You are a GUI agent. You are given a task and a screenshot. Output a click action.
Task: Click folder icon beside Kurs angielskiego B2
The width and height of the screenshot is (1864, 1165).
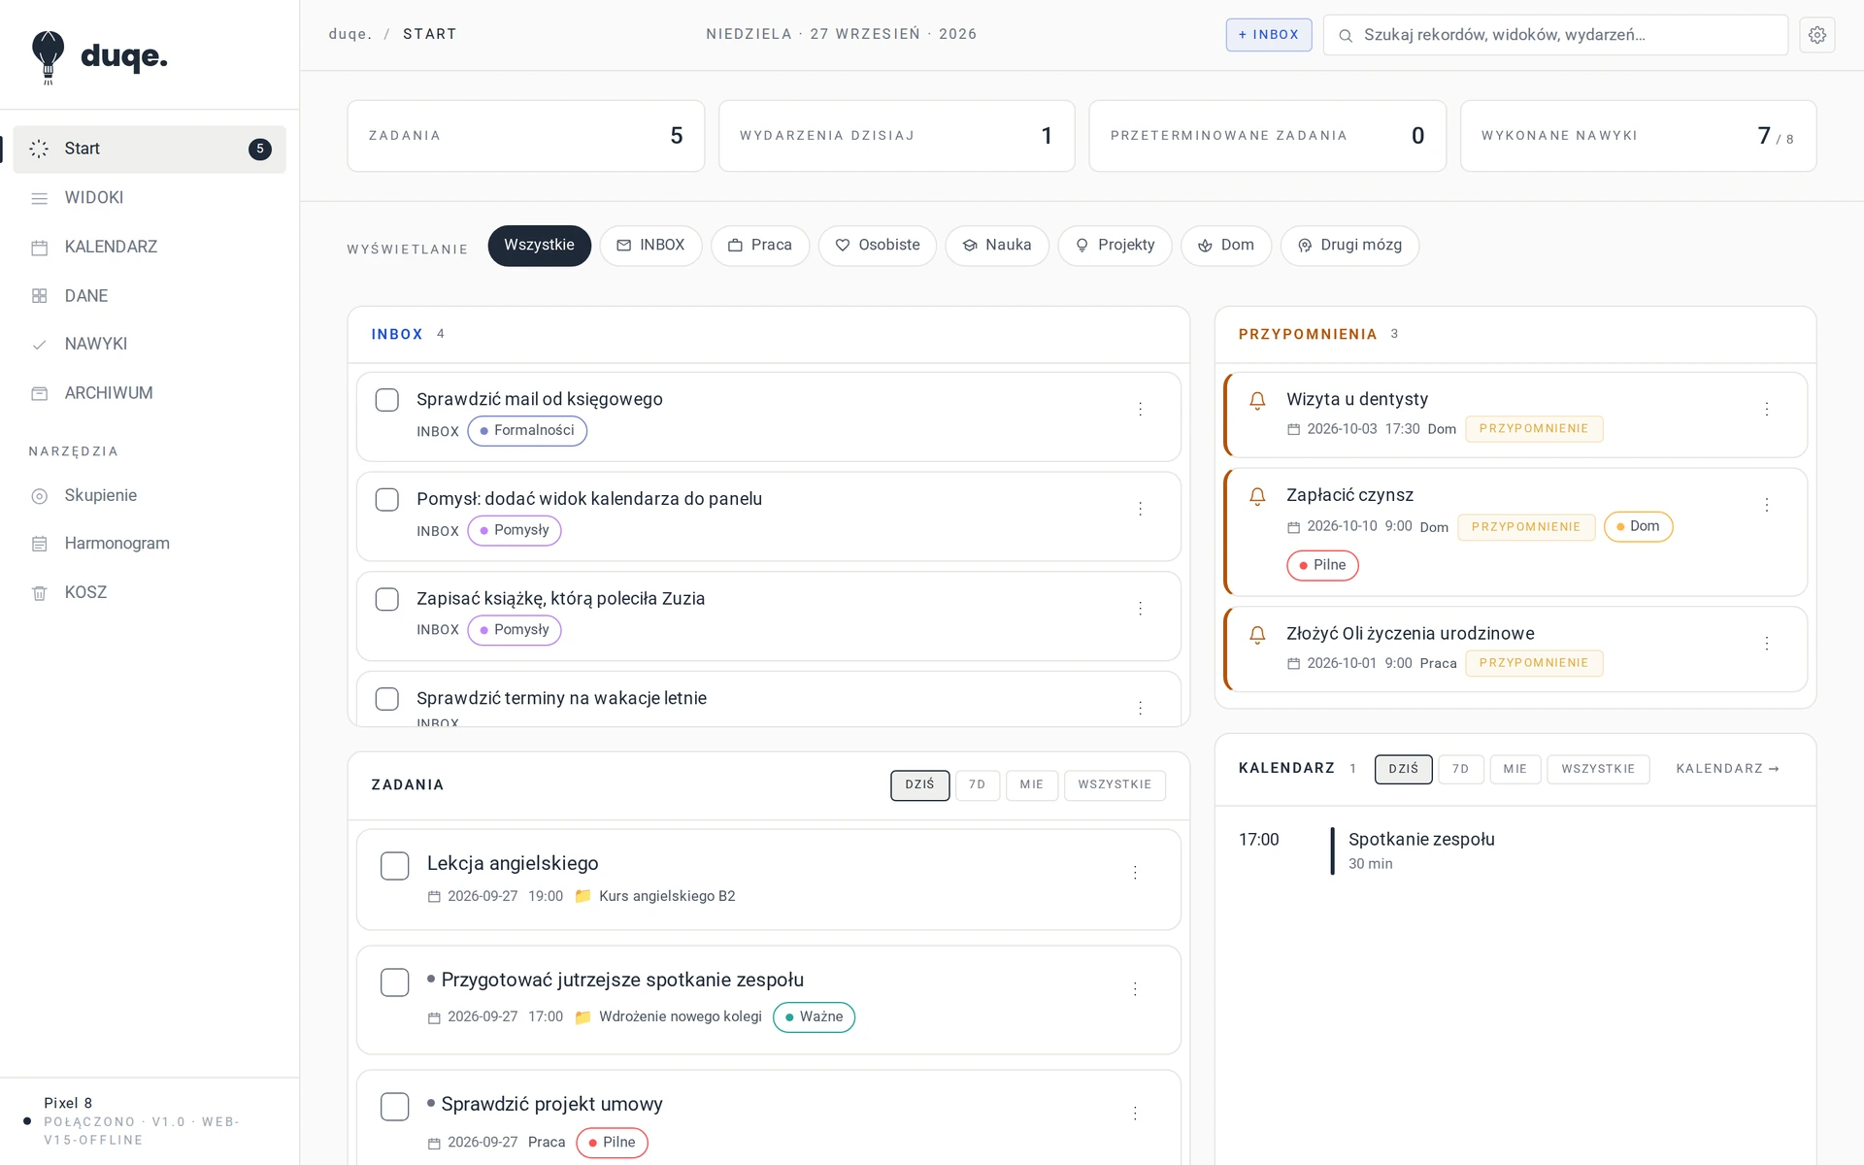coord(582,896)
